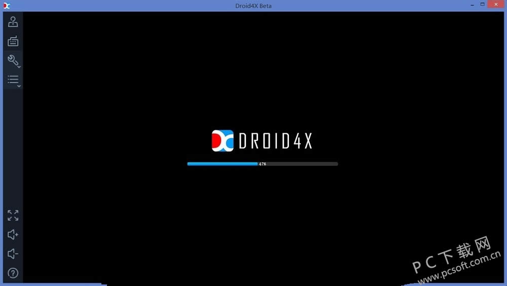Screen dimensions: 507x286
Task: Click the DROID4X logo text
Action: (275, 140)
